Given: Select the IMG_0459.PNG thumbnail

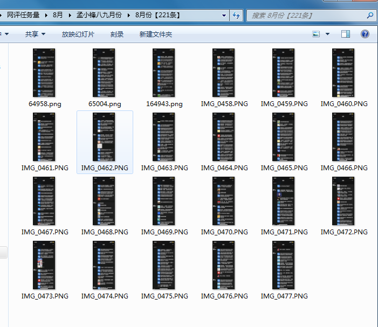Looking at the screenshot, I should 283,73.
